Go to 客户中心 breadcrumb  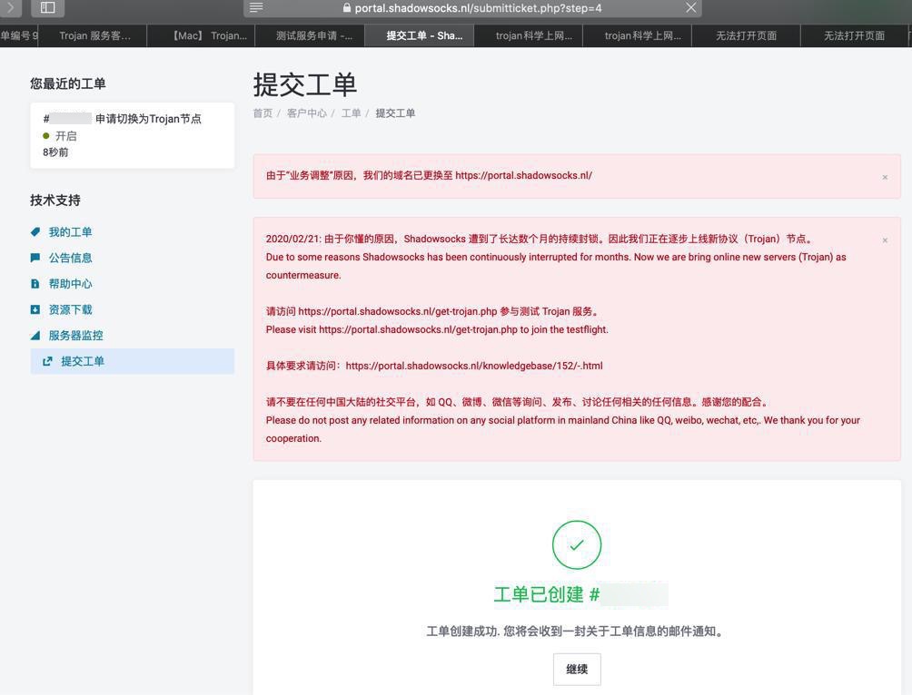pyautogui.click(x=306, y=113)
